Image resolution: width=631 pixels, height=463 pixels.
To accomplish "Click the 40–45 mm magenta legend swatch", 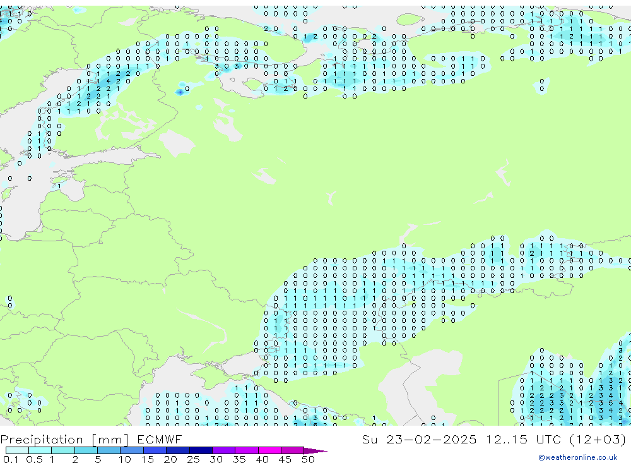I will pyautogui.click(x=269, y=450).
